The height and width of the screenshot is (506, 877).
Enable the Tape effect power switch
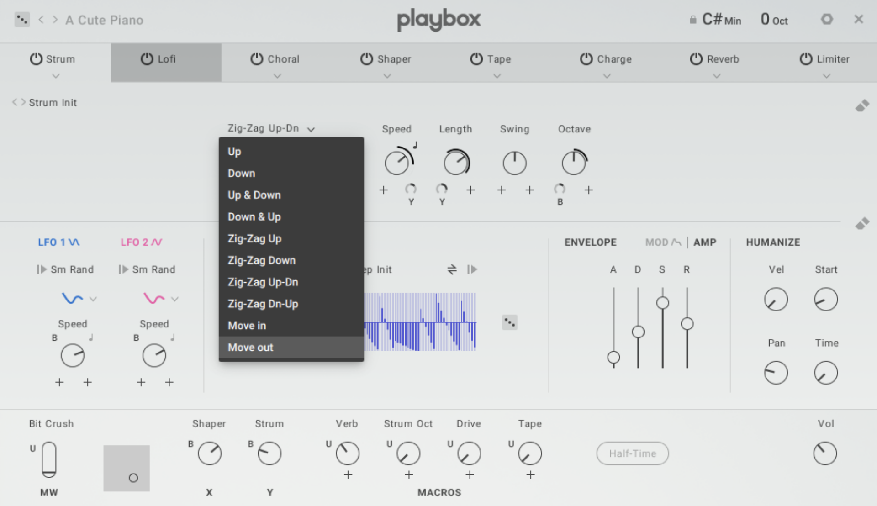[x=476, y=59]
